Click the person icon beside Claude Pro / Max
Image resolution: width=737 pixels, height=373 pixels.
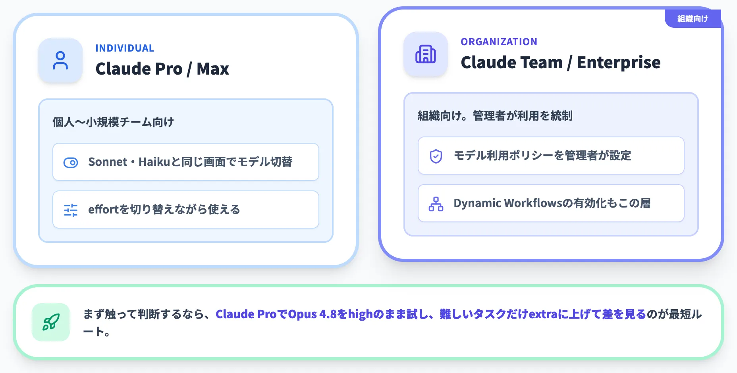60,60
